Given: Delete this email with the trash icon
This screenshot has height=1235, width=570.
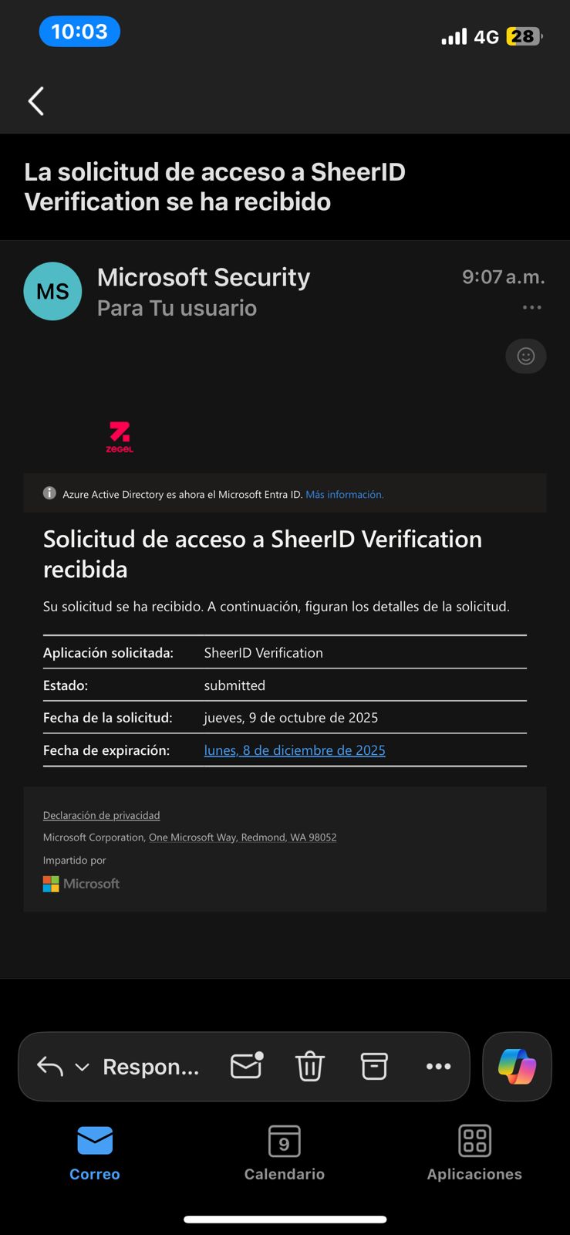Looking at the screenshot, I should coord(309,1066).
